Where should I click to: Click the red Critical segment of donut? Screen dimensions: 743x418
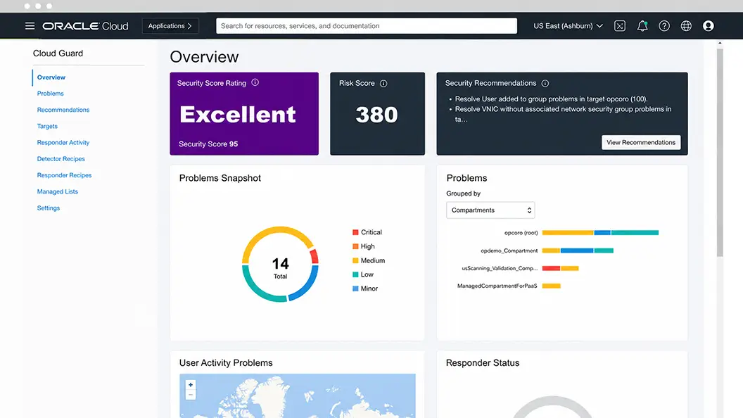tap(315, 256)
